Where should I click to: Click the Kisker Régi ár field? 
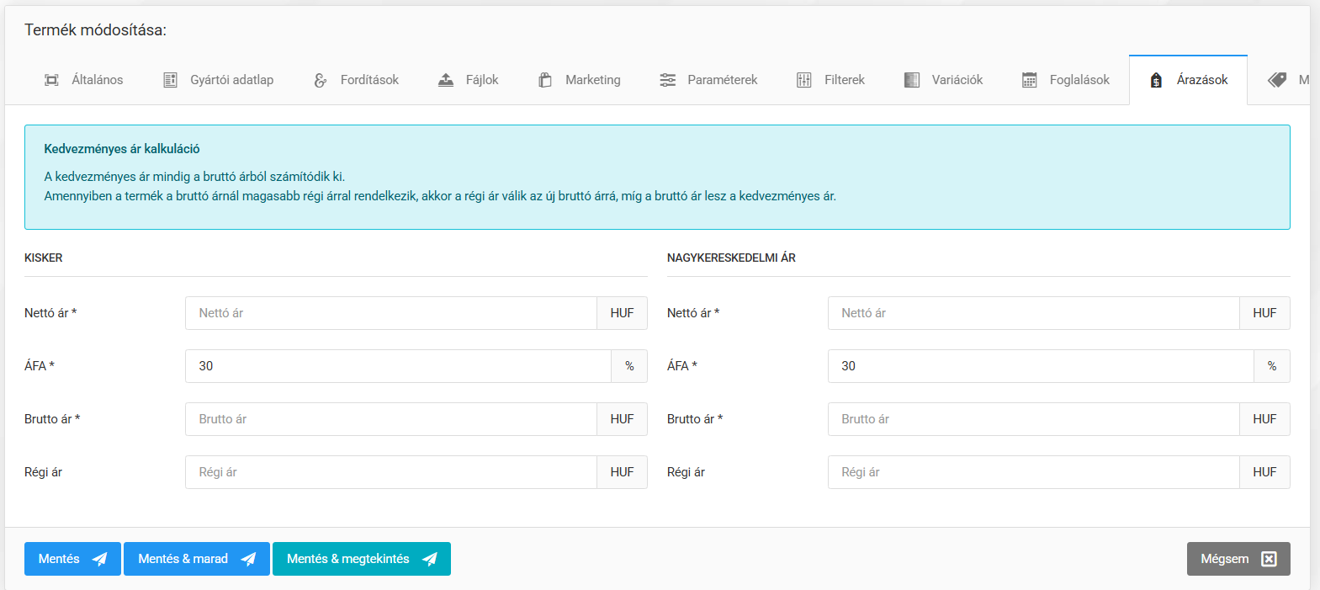coord(391,472)
